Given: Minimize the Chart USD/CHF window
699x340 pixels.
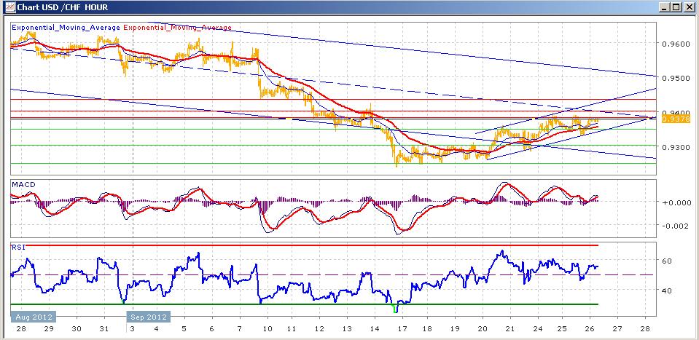Looking at the screenshot, I should [665, 7].
